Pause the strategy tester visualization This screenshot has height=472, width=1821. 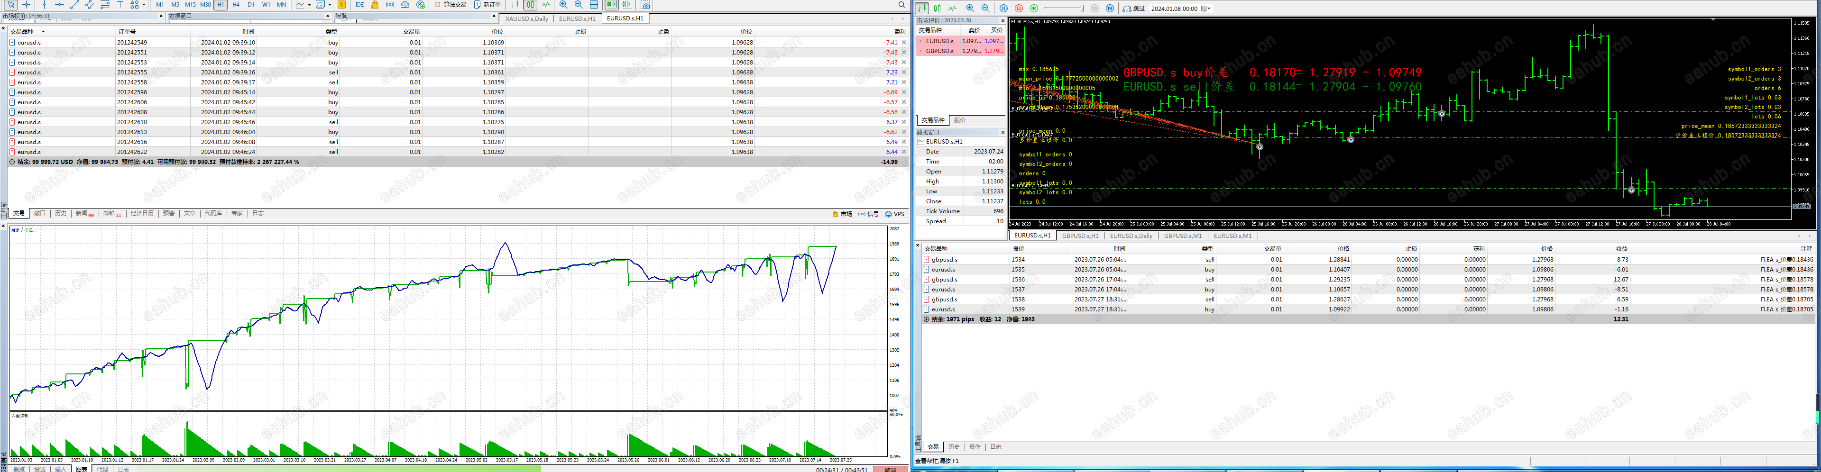(x=1004, y=9)
